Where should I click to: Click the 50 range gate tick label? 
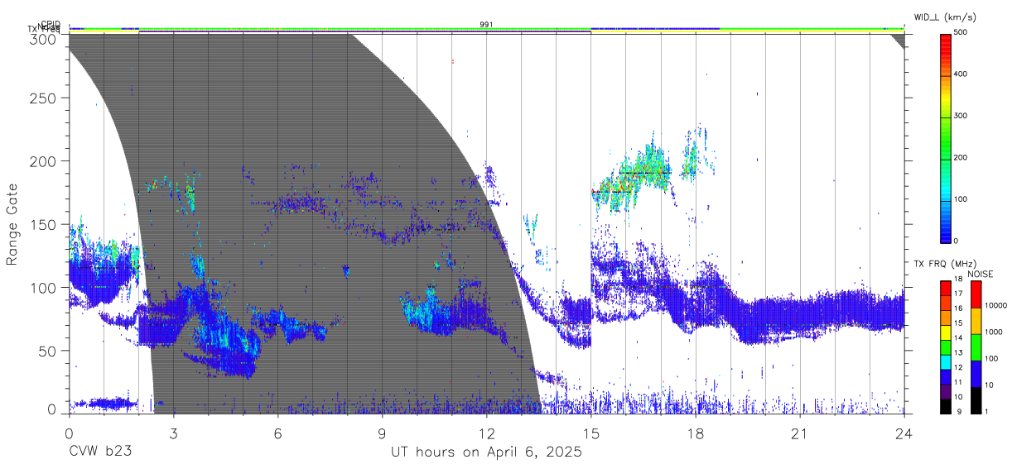49,351
